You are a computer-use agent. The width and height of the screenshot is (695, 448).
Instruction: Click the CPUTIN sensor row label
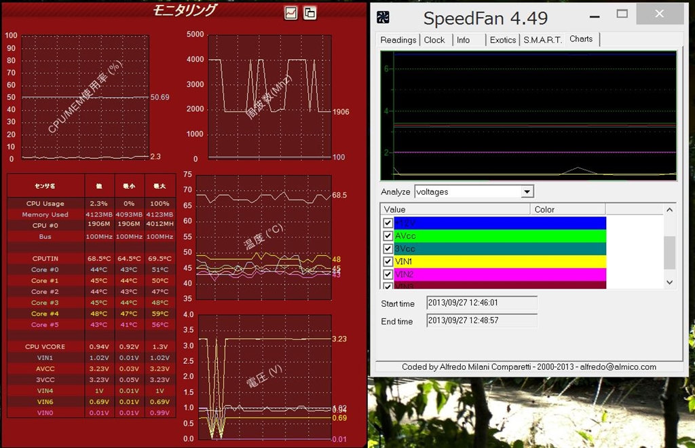tap(45, 259)
